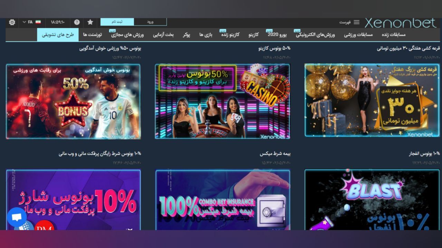Click the weekly lottery prize banner
Viewport: 442px width, 248px height.
pos(372,100)
